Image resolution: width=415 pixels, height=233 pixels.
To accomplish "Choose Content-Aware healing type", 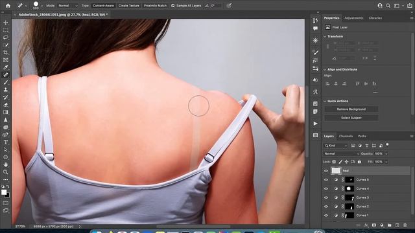I will click(x=103, y=6).
